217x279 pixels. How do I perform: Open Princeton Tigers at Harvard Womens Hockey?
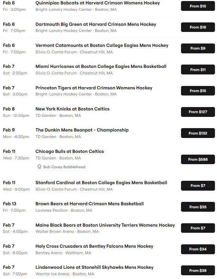[94, 88]
